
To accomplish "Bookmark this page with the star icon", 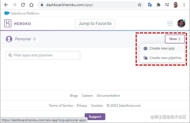I will pos(140,5).
